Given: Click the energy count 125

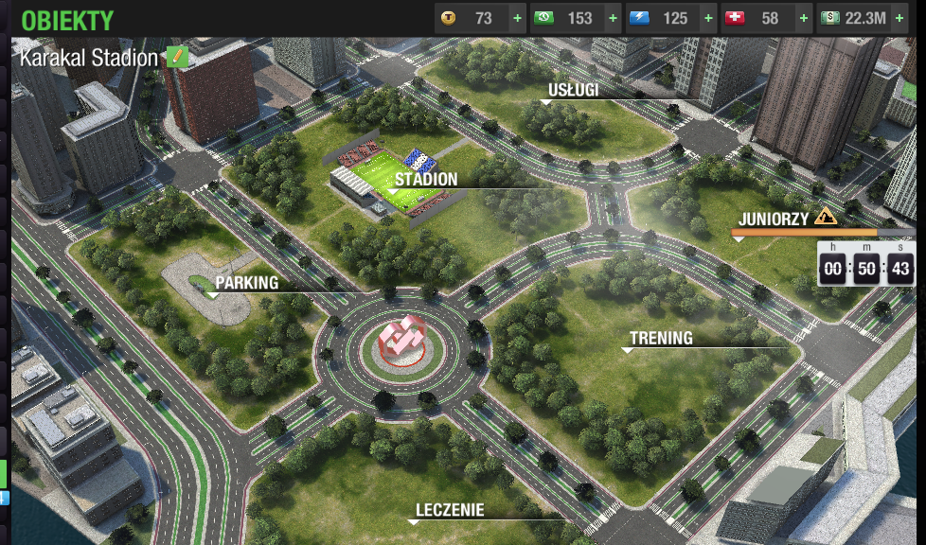Looking at the screenshot, I should click(x=675, y=19).
